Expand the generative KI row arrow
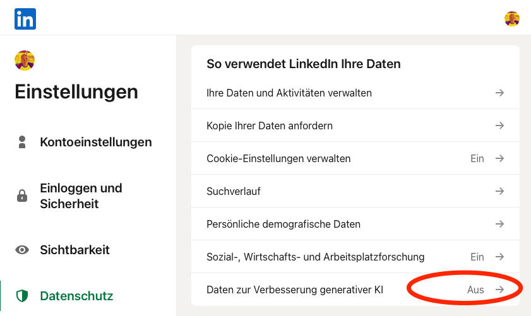The width and height of the screenshot is (531, 316). (499, 290)
